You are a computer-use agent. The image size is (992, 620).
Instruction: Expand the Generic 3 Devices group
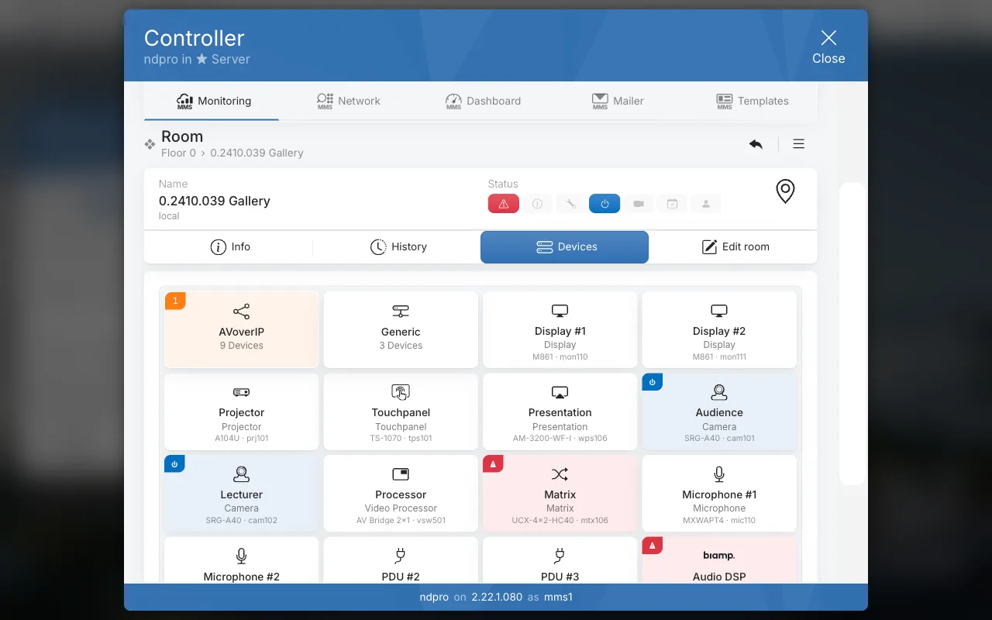tap(401, 329)
